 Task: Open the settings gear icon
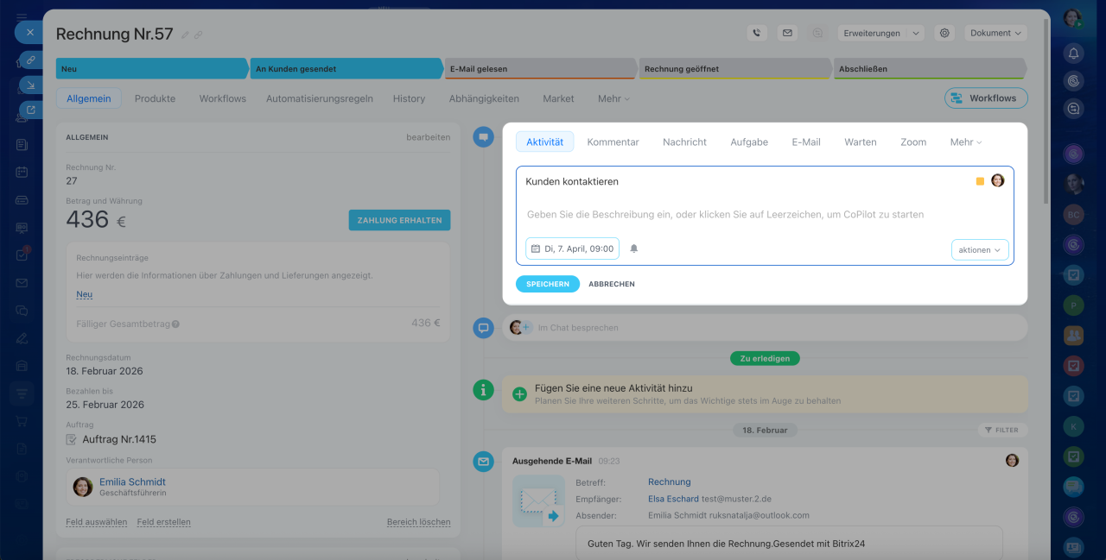click(944, 33)
